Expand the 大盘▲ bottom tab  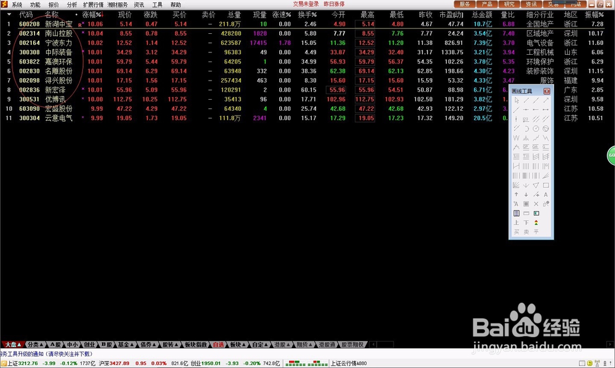tap(12, 345)
